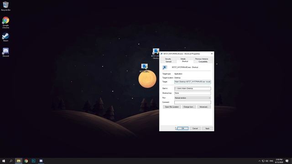Expand the Run window mode dropdown
Screen dimensions: 292x164
(193, 98)
